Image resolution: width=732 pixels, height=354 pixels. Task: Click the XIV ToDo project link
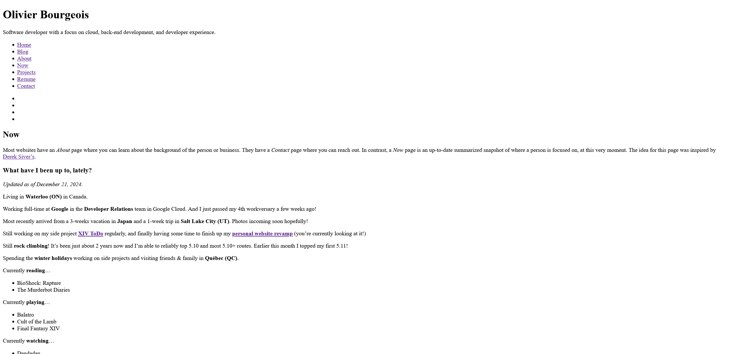(91, 234)
